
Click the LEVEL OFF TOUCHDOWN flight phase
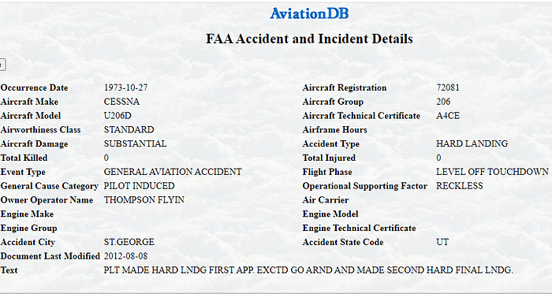point(492,172)
